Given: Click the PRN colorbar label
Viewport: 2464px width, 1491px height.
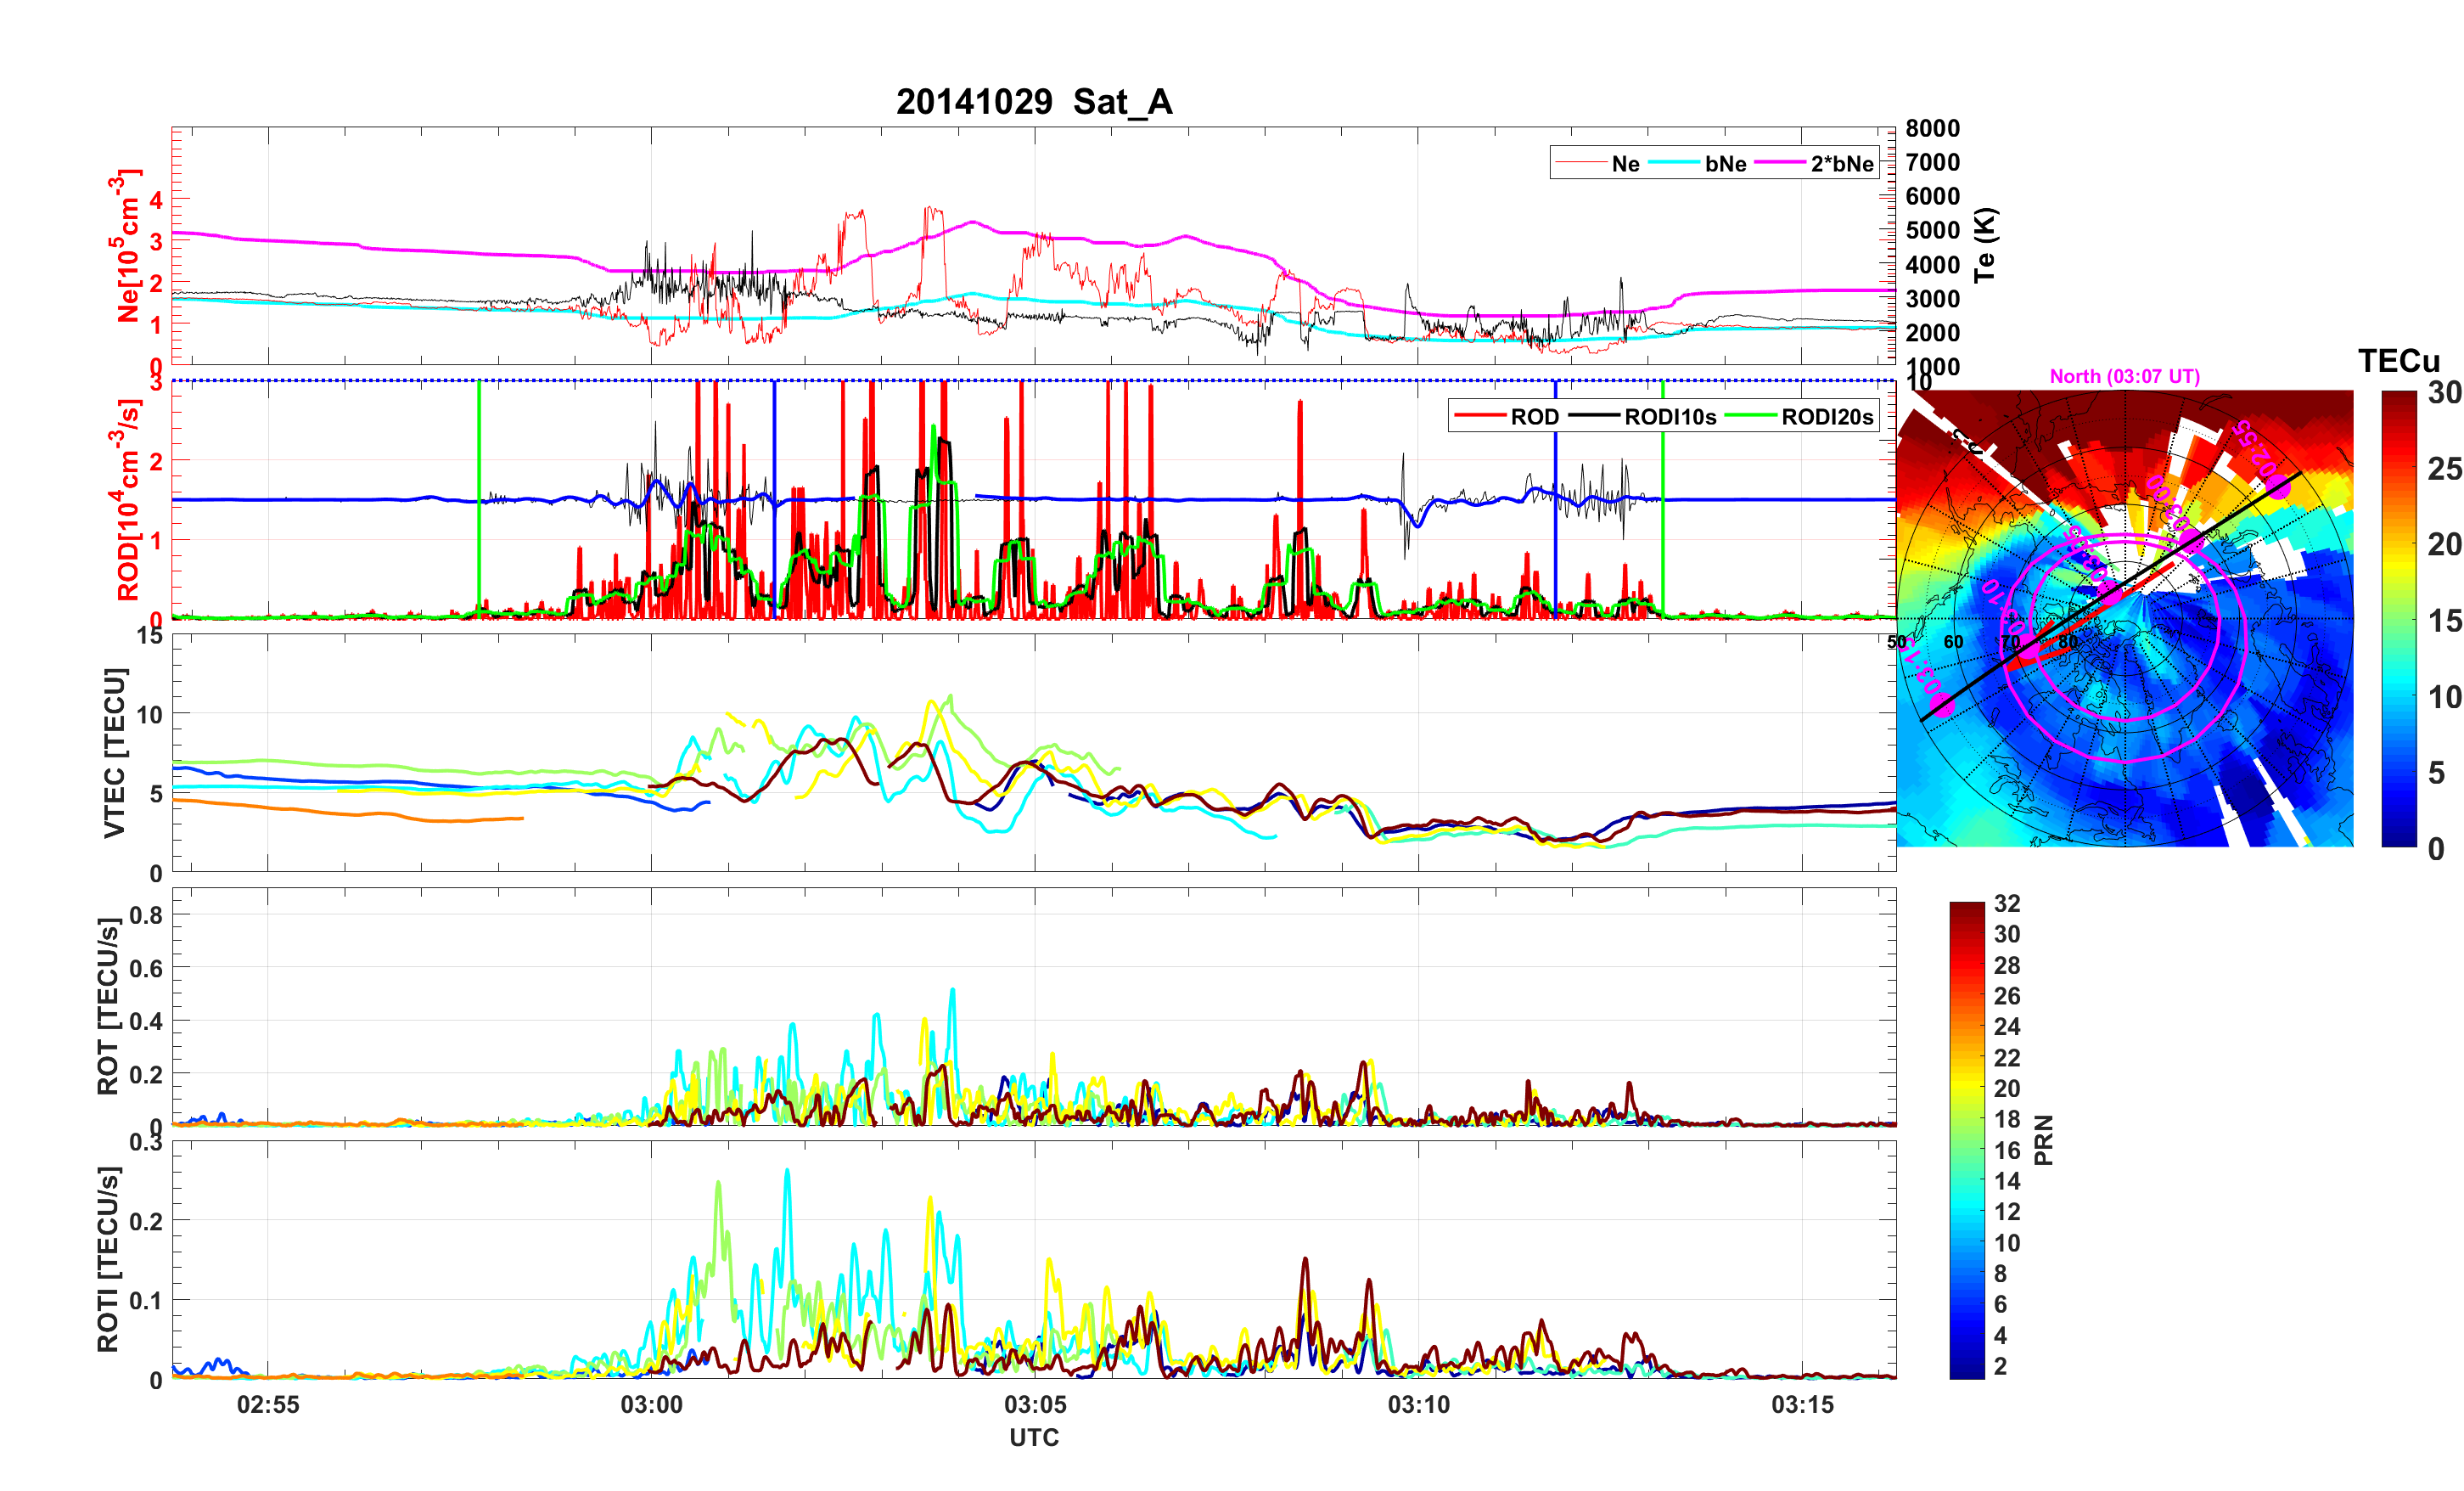Looking at the screenshot, I should tap(2044, 1139).
